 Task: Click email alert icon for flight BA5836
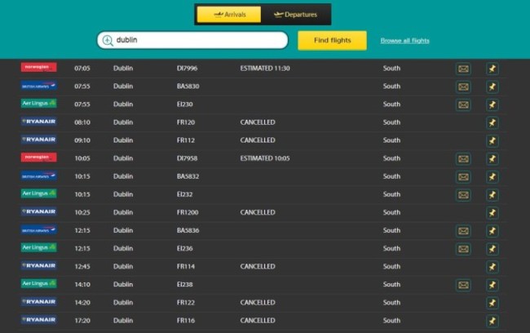pos(463,231)
